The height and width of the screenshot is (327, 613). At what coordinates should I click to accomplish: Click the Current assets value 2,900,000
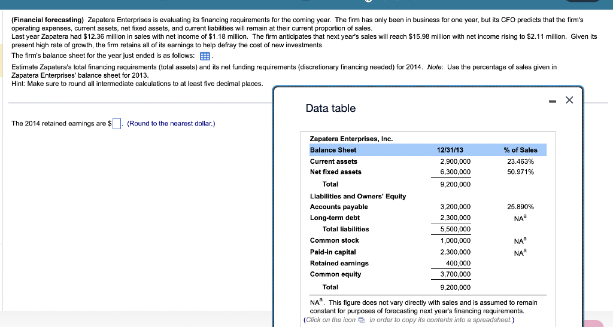click(x=455, y=161)
